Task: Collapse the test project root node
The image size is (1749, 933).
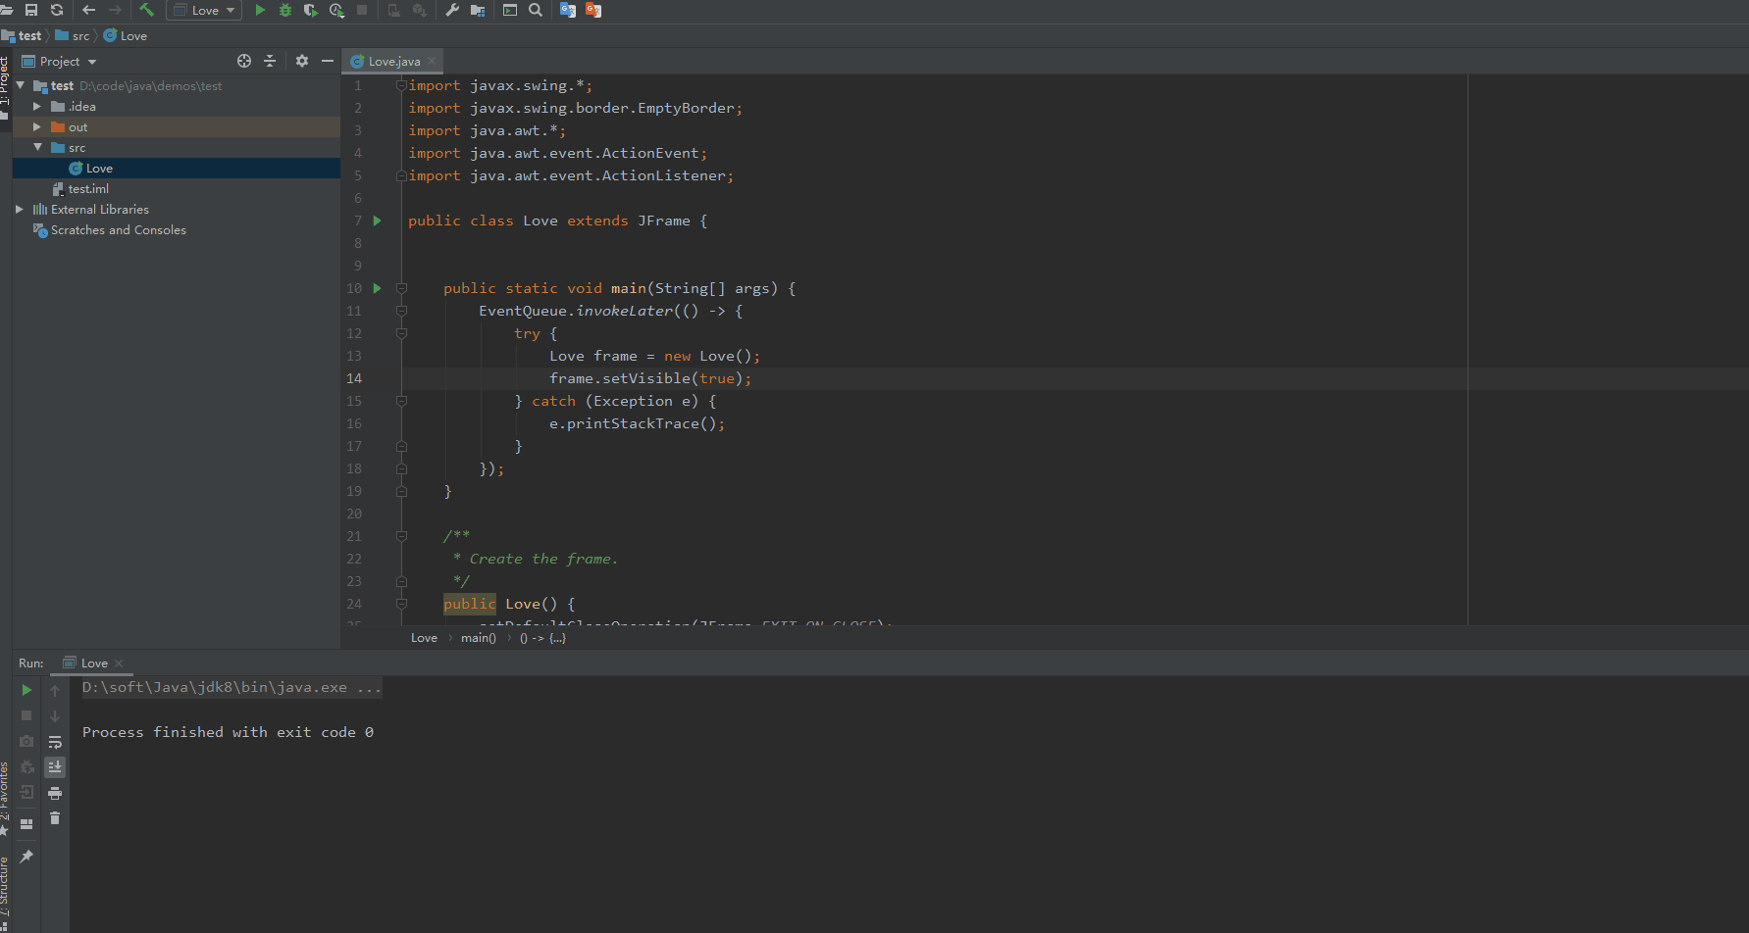Action: [21, 85]
